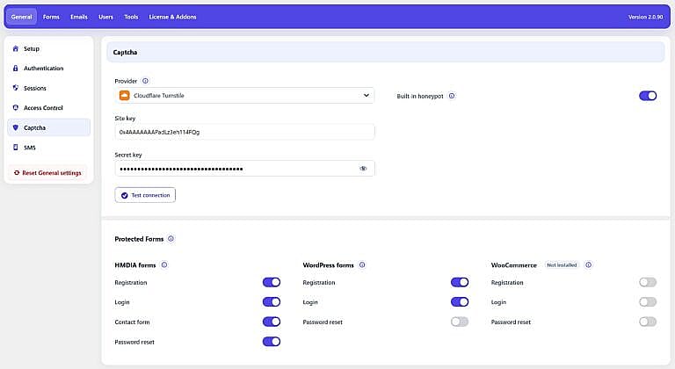Click the Captcha section heading
This screenshot has height=369, width=675.
(126, 52)
